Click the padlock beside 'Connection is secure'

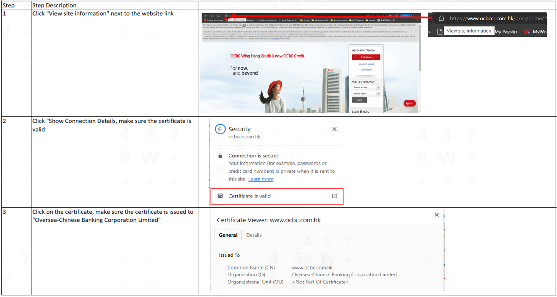220,156
